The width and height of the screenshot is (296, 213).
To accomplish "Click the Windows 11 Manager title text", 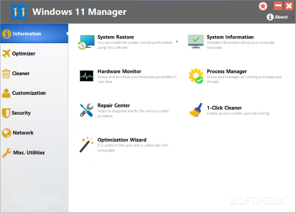I will point(79,12).
